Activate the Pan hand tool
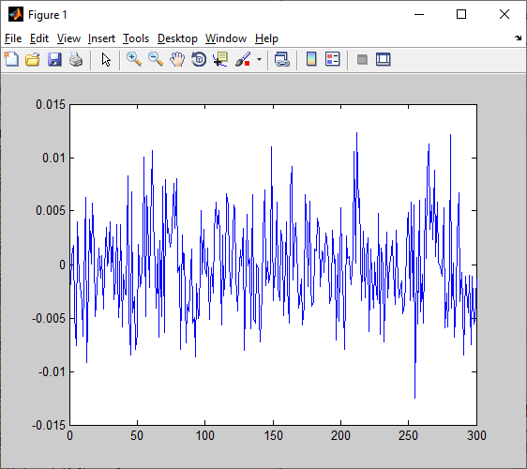This screenshot has width=527, height=469. 177,59
